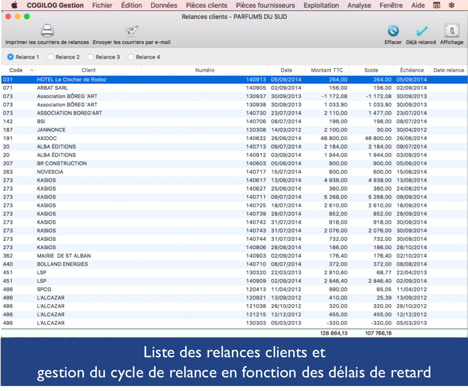468x391 pixels.
Task: Click the total solde 107 766,18
Action: click(x=378, y=333)
